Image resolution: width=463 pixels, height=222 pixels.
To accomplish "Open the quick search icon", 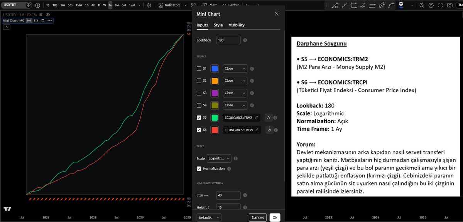I will (421, 5).
